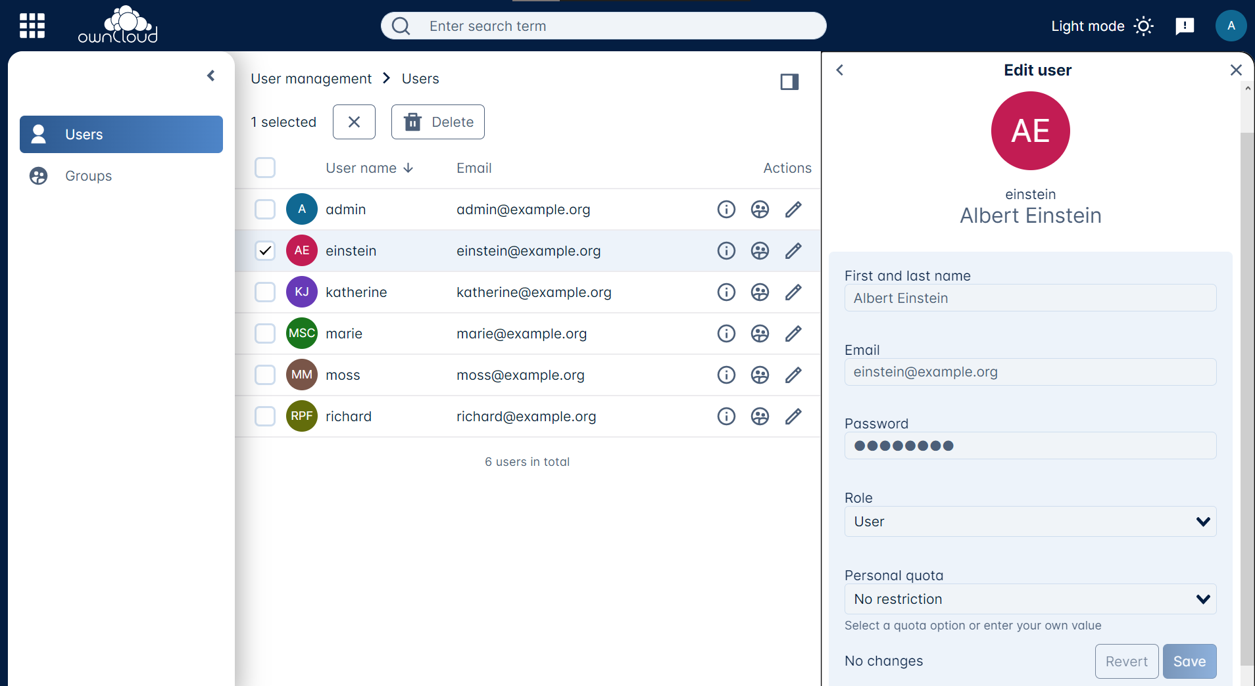Screen dimensions: 1255x686
Task: Click the First and last name field
Action: coord(1030,298)
